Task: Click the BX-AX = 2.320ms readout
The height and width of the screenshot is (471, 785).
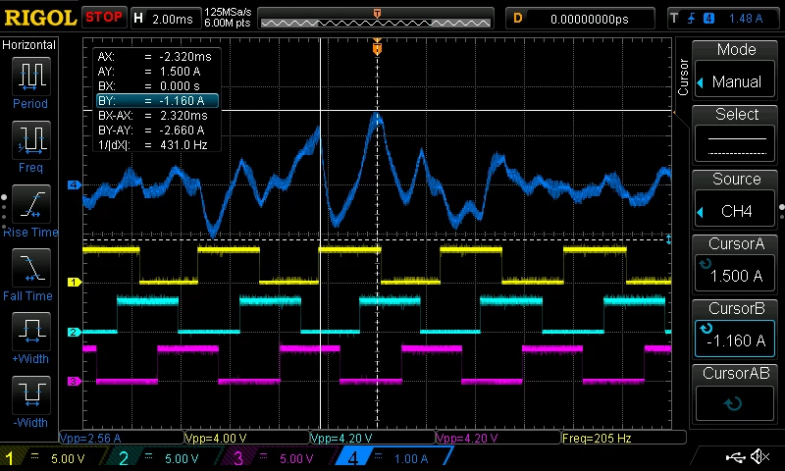Action: coord(153,116)
